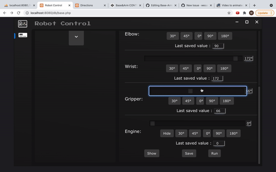Set Engine to 180°
Screen dimensions: 276x172
pyautogui.click(x=234, y=133)
